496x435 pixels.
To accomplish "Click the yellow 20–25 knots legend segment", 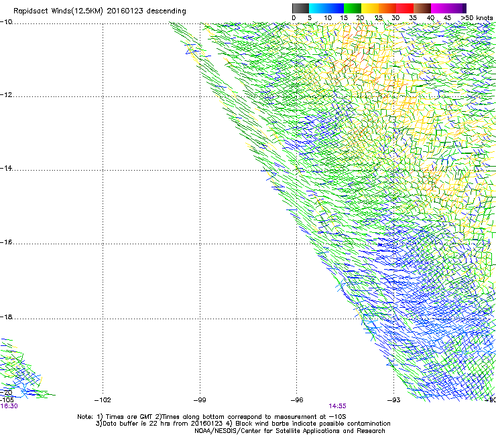I will [370, 8].
